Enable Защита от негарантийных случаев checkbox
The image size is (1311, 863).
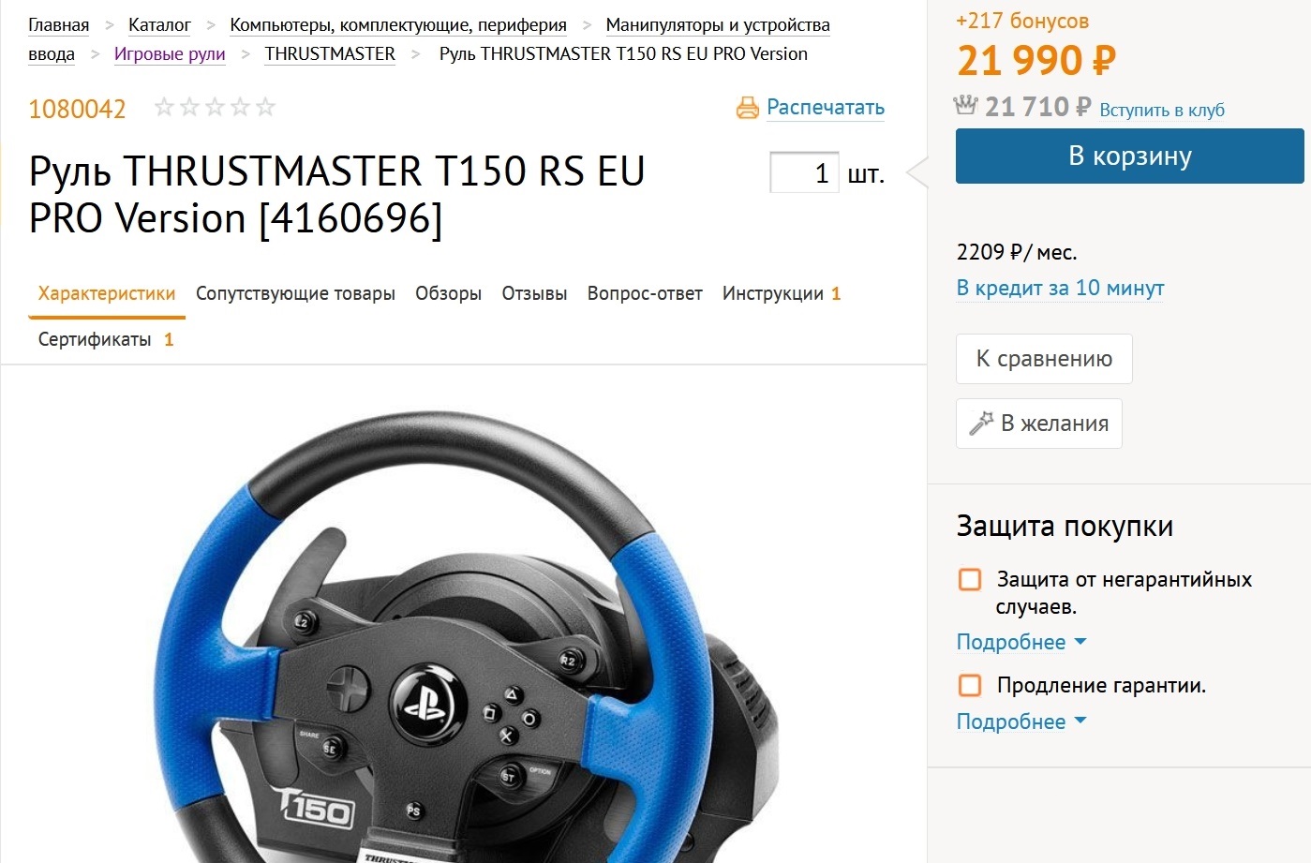coord(970,579)
